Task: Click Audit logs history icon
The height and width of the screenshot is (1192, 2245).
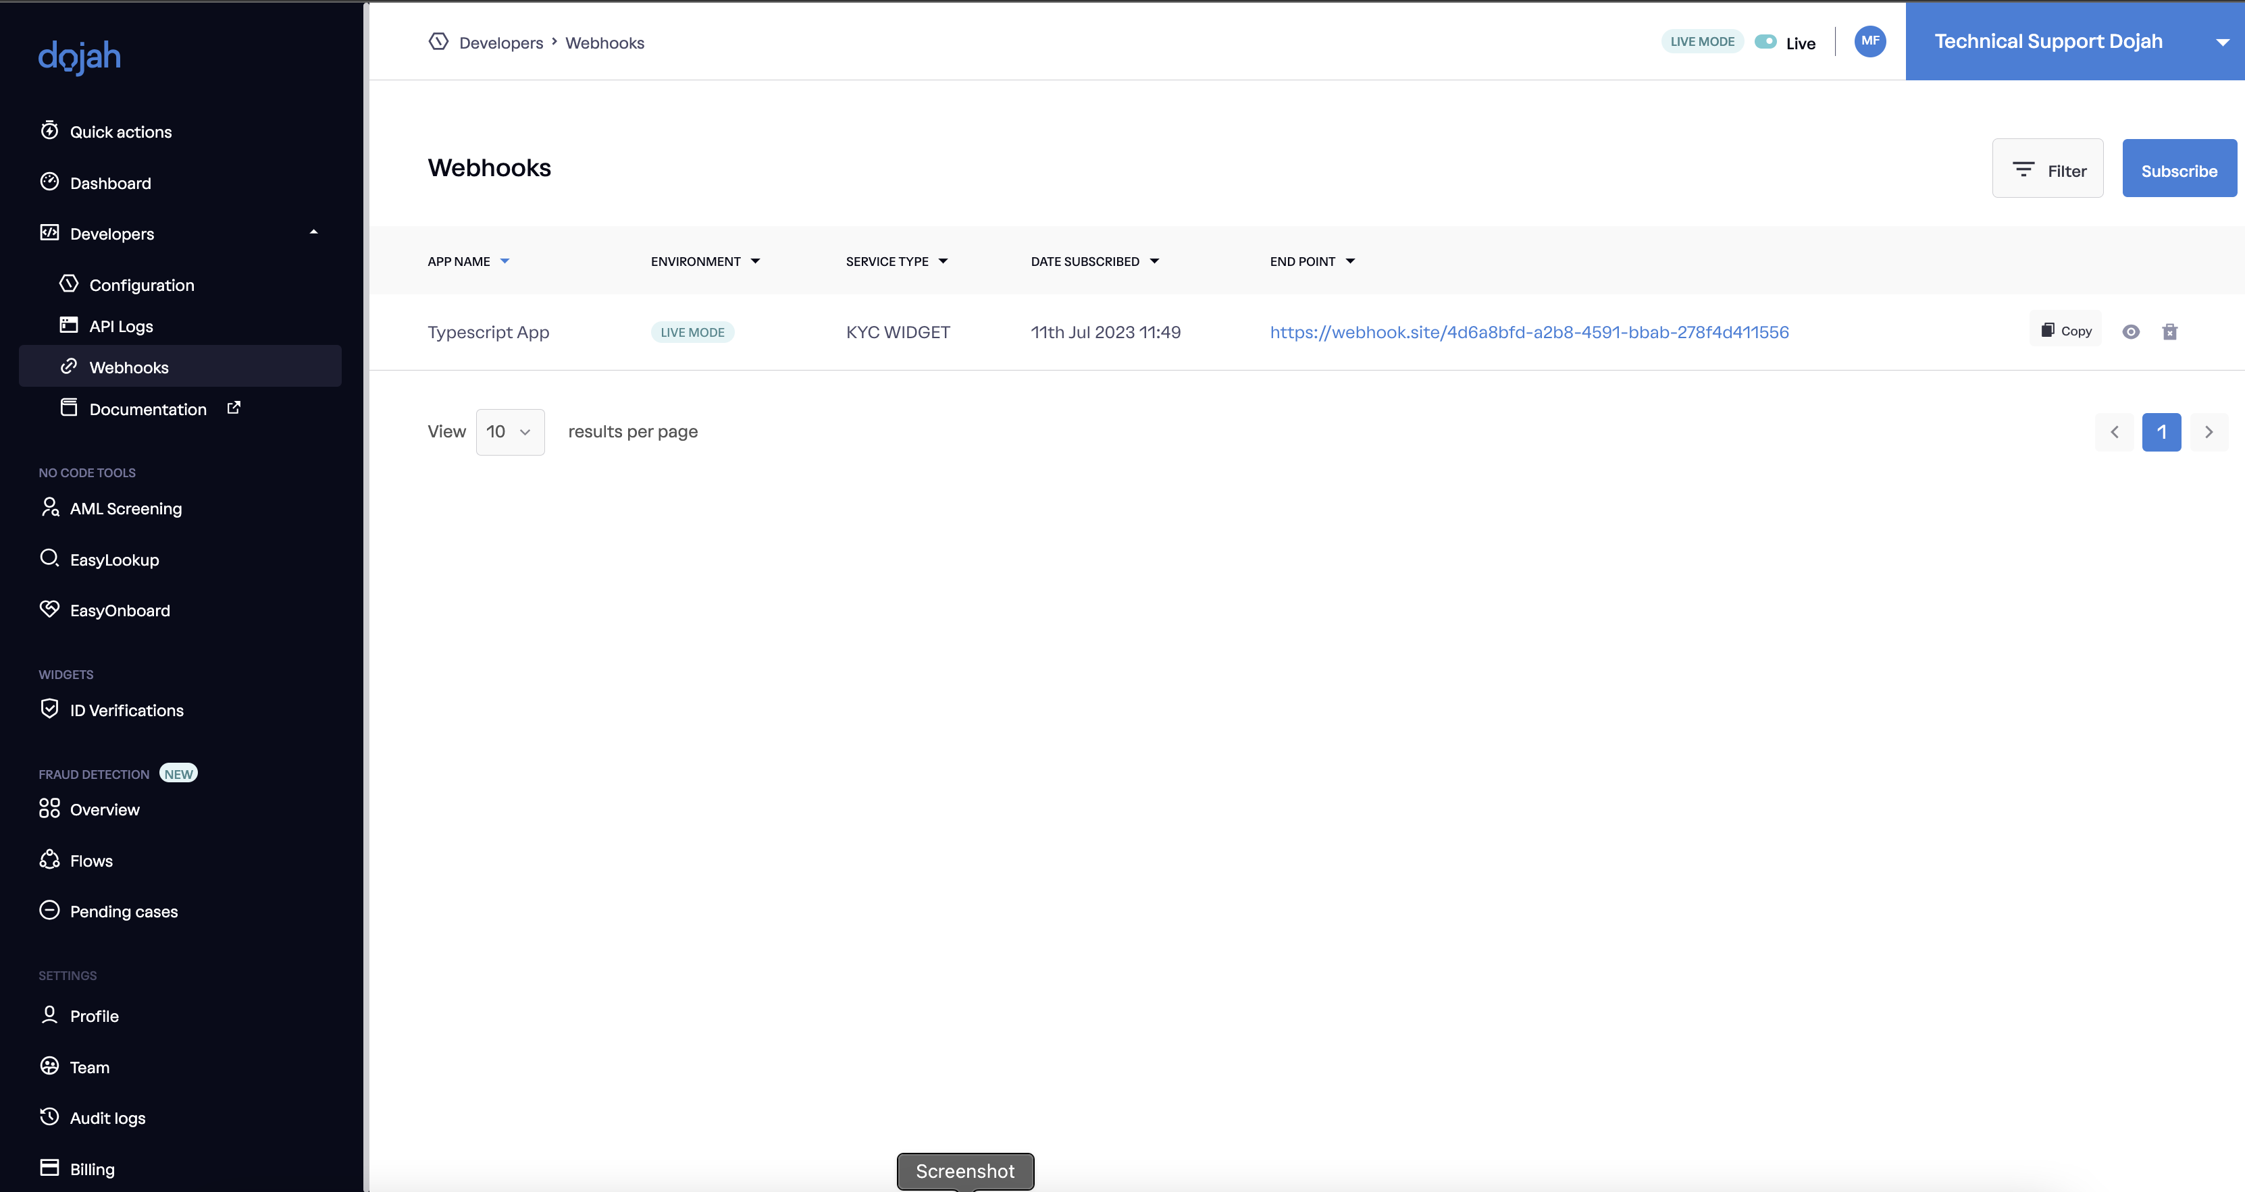Action: (50, 1116)
